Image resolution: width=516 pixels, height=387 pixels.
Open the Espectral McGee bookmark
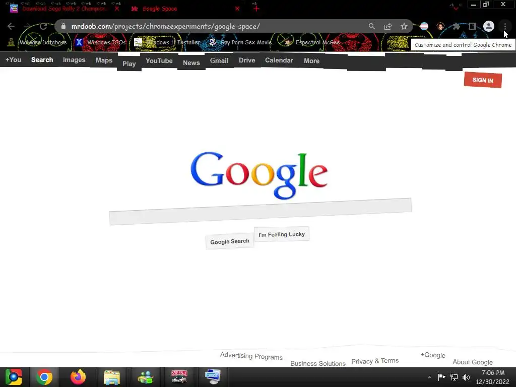click(312, 42)
